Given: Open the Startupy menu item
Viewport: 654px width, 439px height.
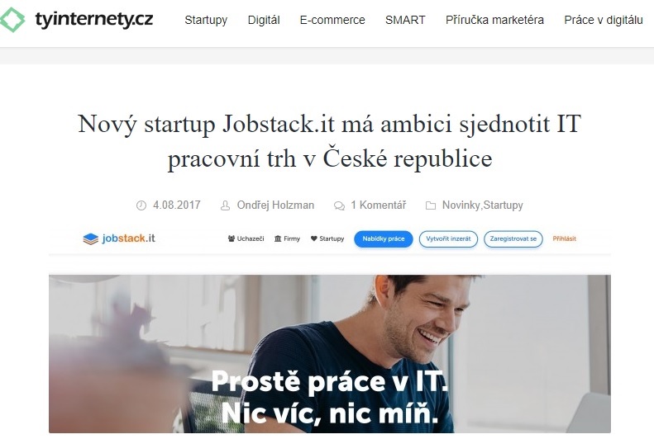Looking at the screenshot, I should pos(206,20).
